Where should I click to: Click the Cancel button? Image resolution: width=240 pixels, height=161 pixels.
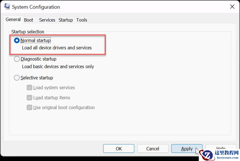153,149
